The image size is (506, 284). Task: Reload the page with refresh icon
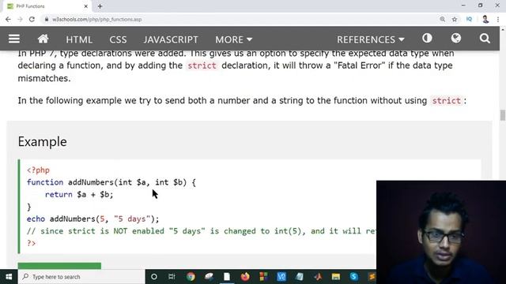[x=32, y=19]
